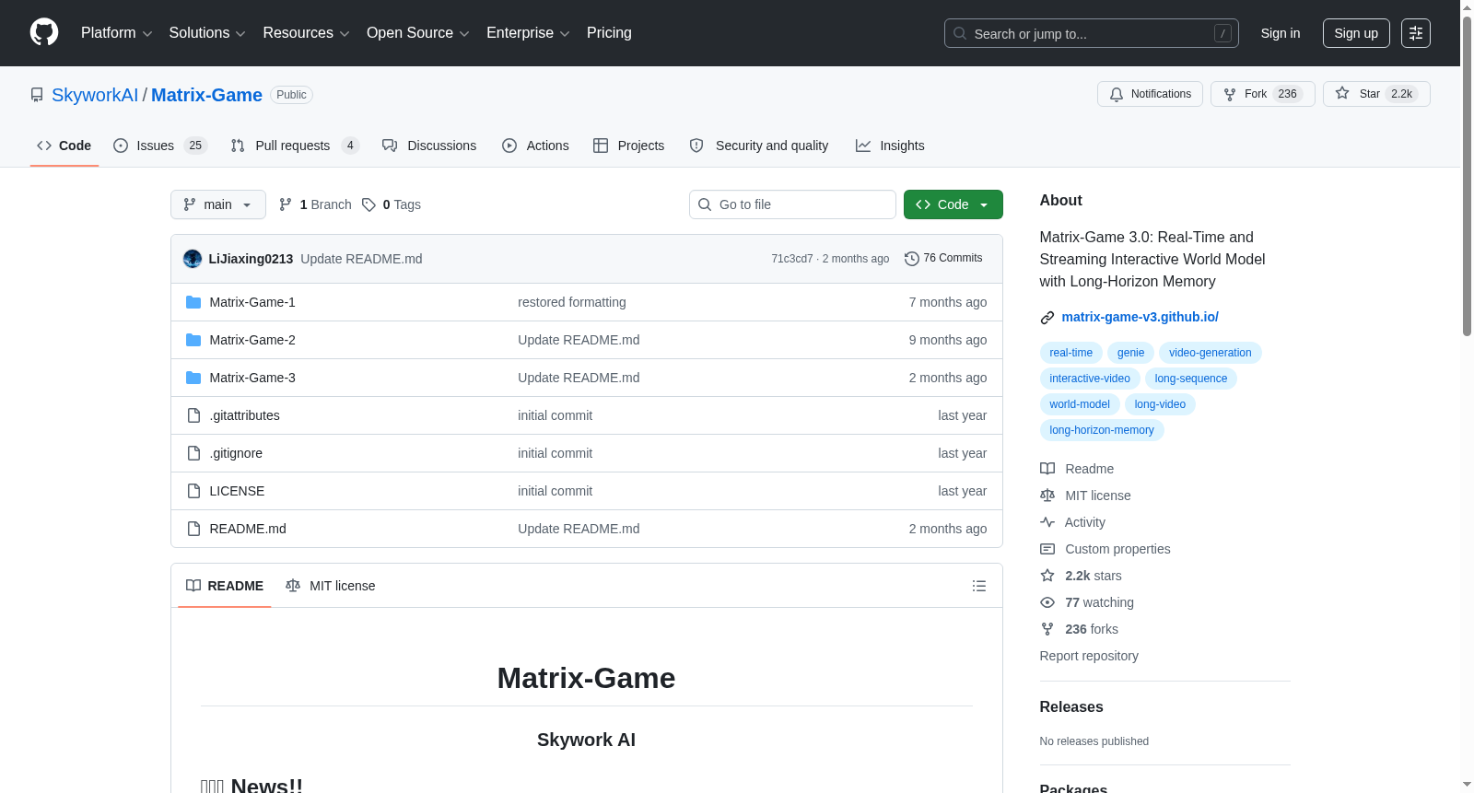Click the Custom properties note icon
1474x793 pixels.
pyautogui.click(x=1047, y=549)
